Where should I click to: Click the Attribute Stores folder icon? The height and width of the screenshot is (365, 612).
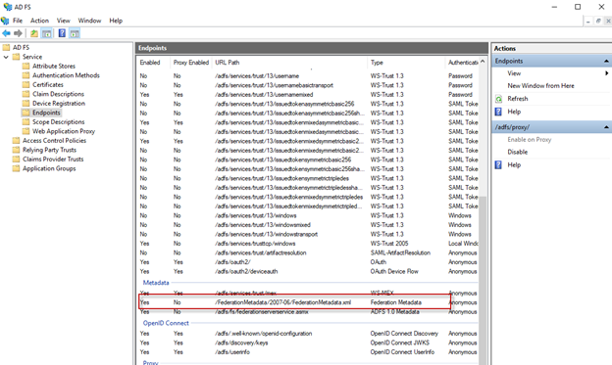(x=26, y=66)
